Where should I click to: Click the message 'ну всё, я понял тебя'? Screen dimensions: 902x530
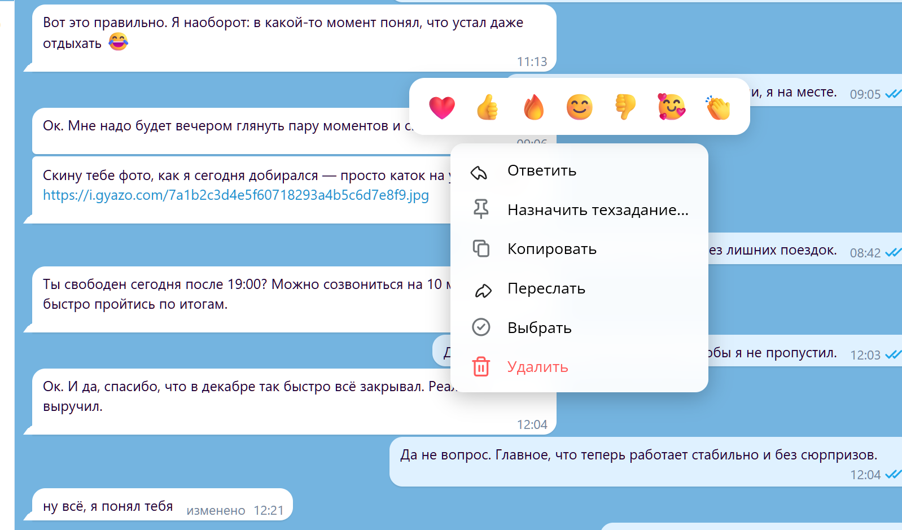tap(108, 506)
